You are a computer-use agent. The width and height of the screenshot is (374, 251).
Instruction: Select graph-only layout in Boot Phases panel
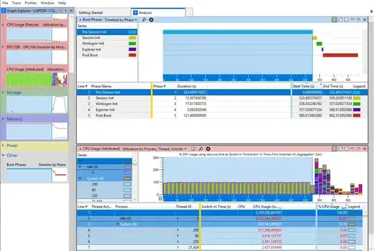341,20
